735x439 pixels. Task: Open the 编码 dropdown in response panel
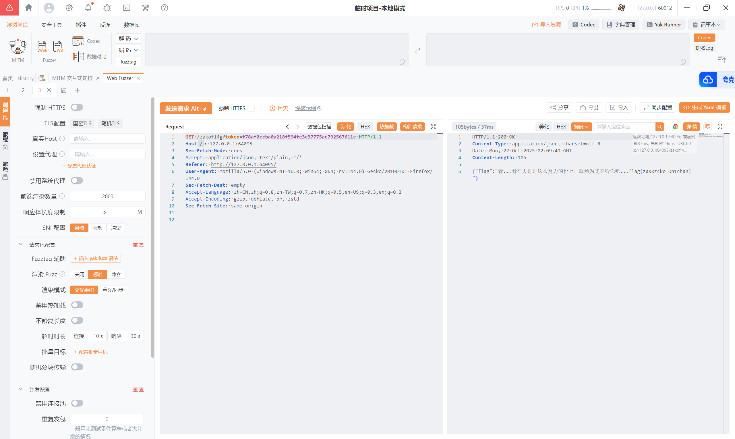click(581, 127)
